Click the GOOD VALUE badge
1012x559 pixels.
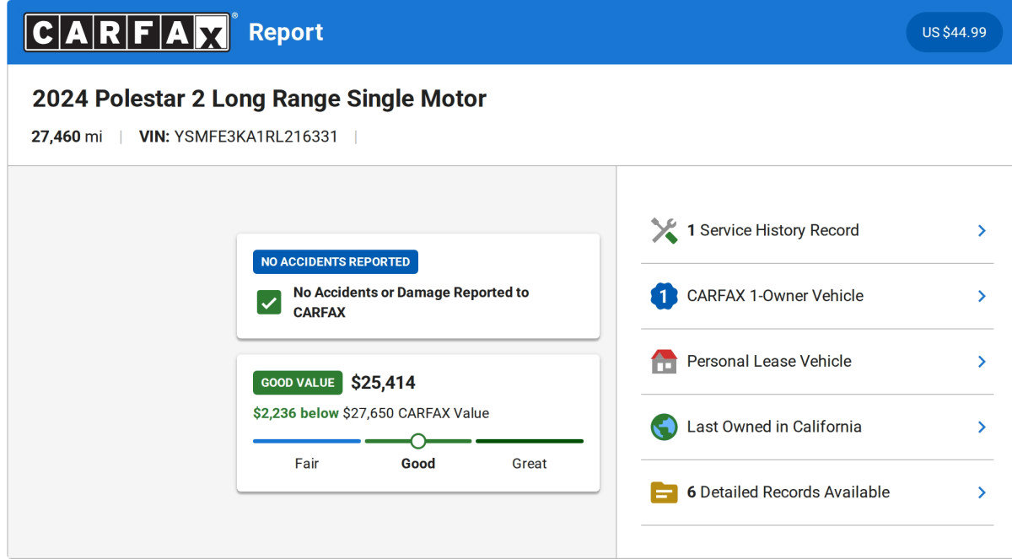(298, 383)
